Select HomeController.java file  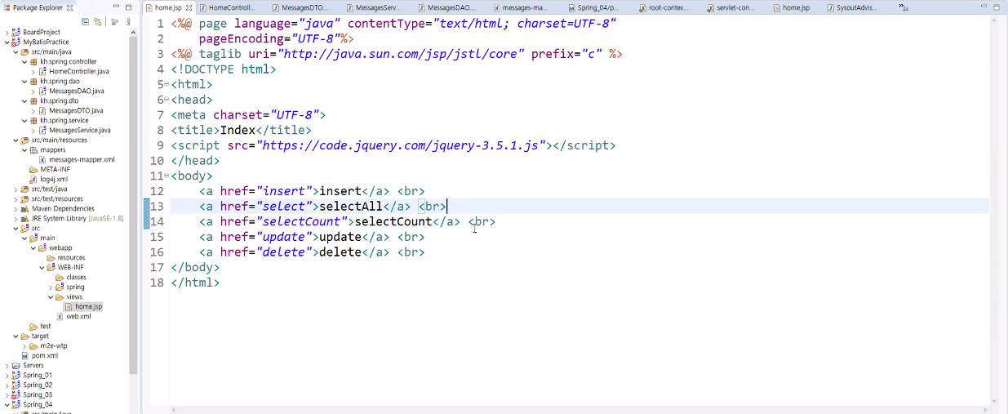[78, 71]
